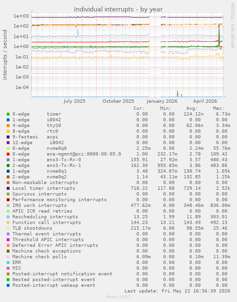Click the RRDTOOL / TOBI OETIKER watermark
The width and height of the screenshot is (237, 302).
pyautogui.click(x=233, y=25)
